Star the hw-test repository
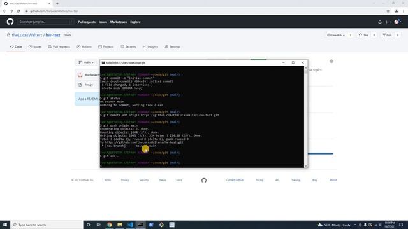The width and height of the screenshot is (408, 229). pyautogui.click(x=363, y=35)
